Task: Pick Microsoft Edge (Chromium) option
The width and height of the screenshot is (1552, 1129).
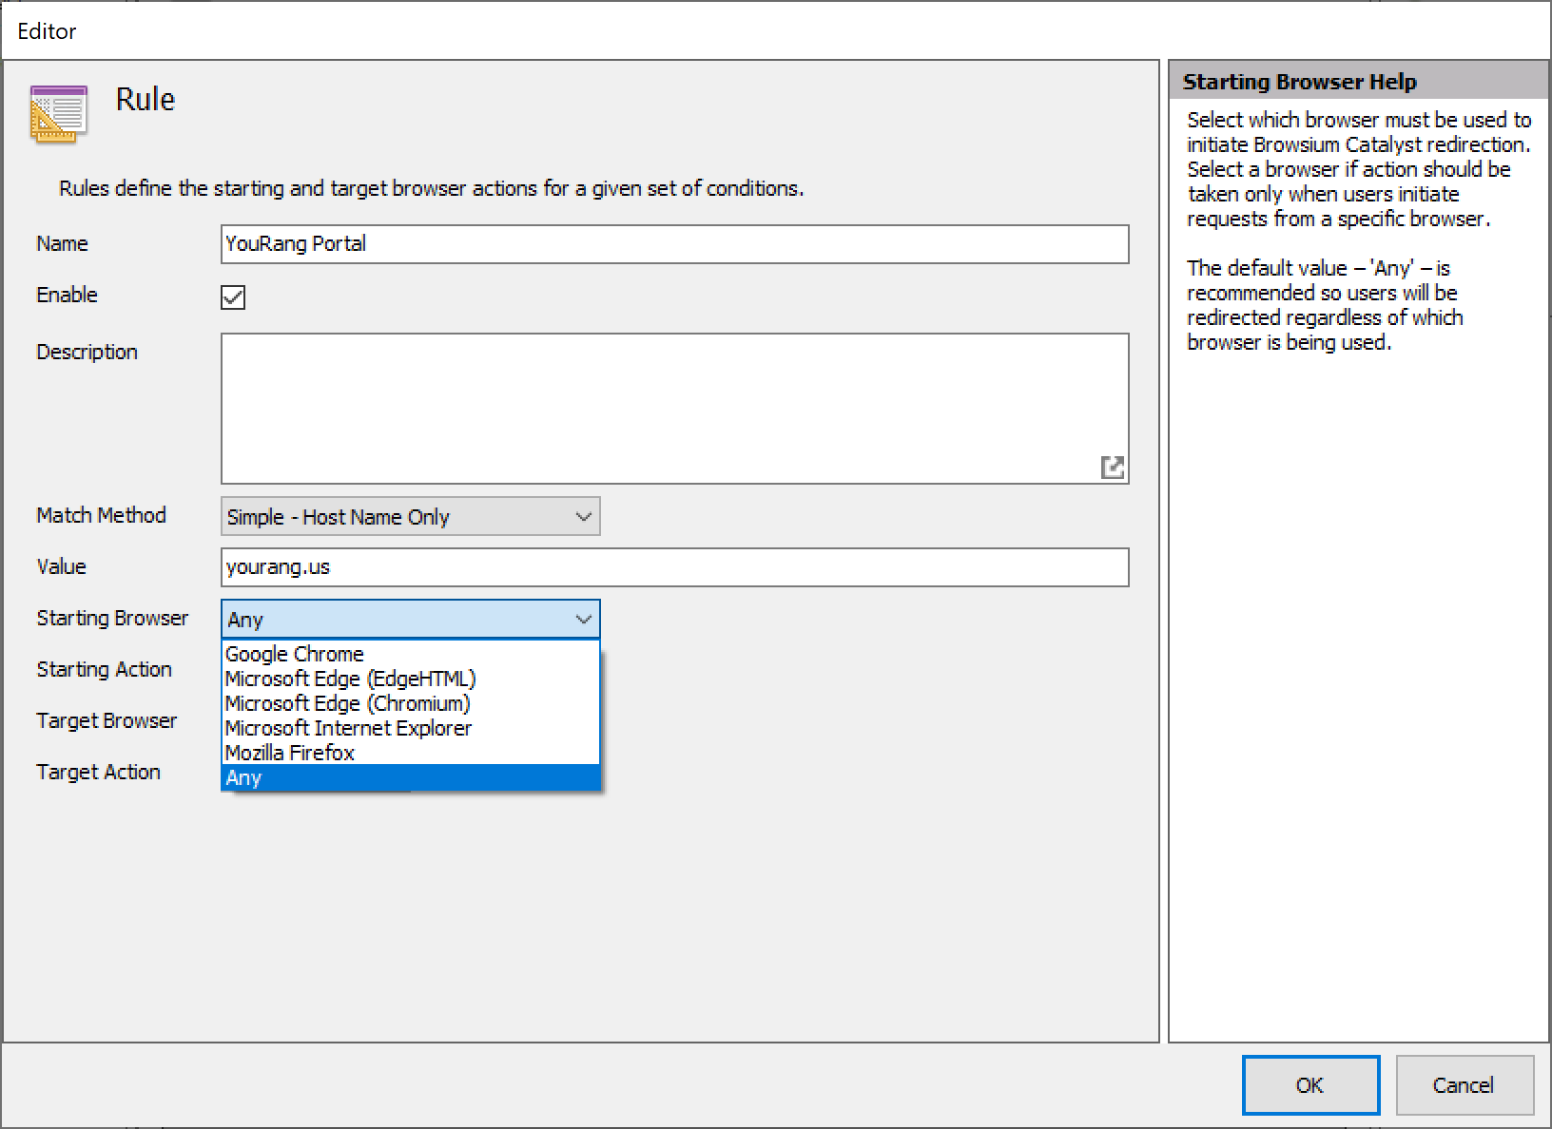Action: (x=347, y=703)
